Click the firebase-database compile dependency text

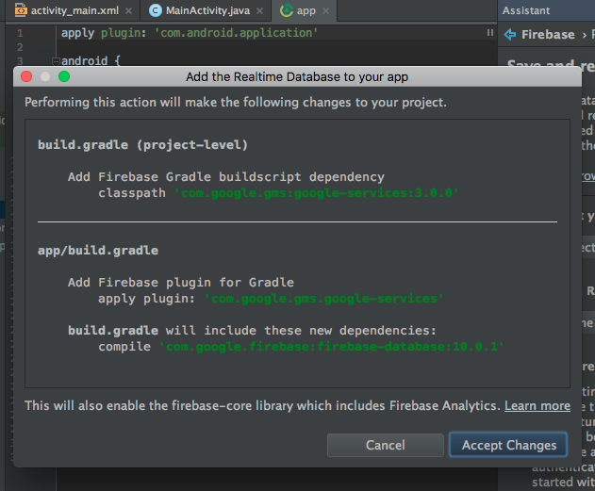(331, 347)
